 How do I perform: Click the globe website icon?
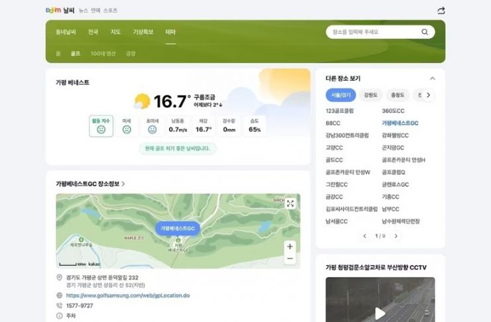(x=59, y=295)
